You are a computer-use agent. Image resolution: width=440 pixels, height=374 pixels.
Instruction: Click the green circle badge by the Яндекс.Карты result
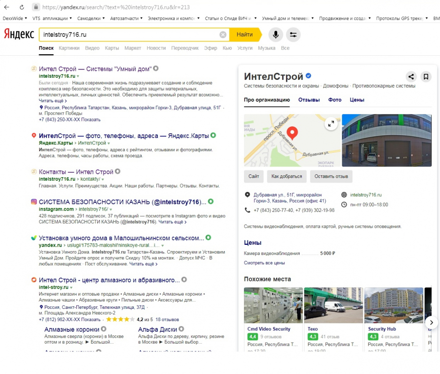click(x=213, y=135)
